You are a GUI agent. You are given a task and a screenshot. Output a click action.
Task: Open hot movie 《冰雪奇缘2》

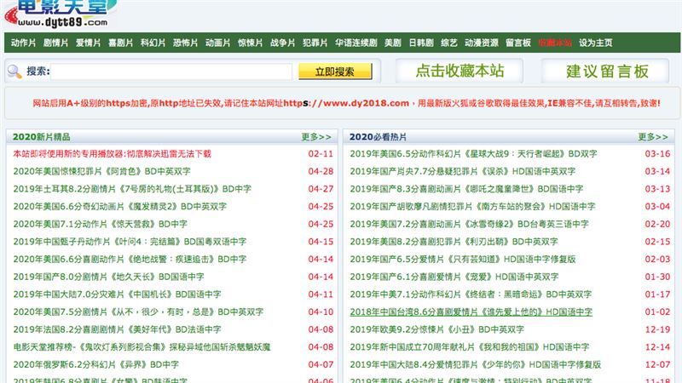click(x=469, y=224)
